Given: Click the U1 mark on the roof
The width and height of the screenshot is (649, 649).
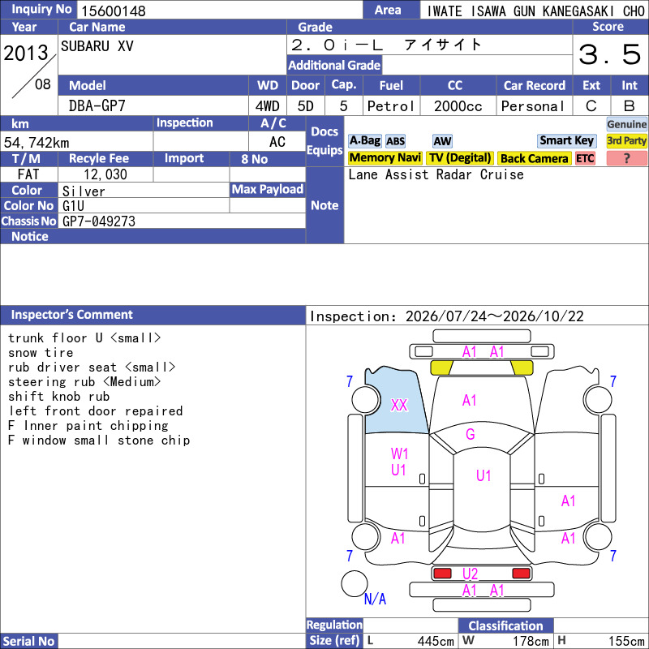Looking at the screenshot, I should click(483, 475).
